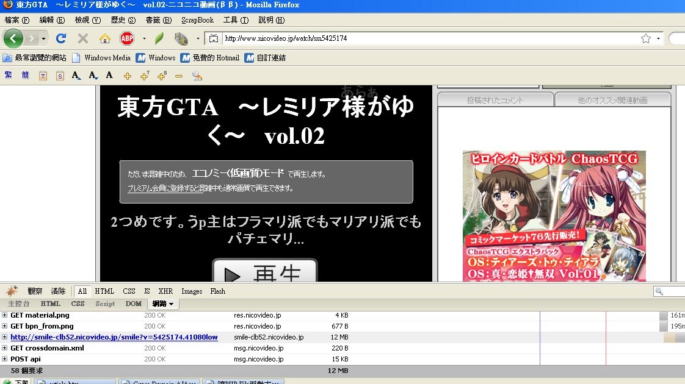Click the Tongwen converter toolbar icon
685x384 pixels.
point(181,38)
